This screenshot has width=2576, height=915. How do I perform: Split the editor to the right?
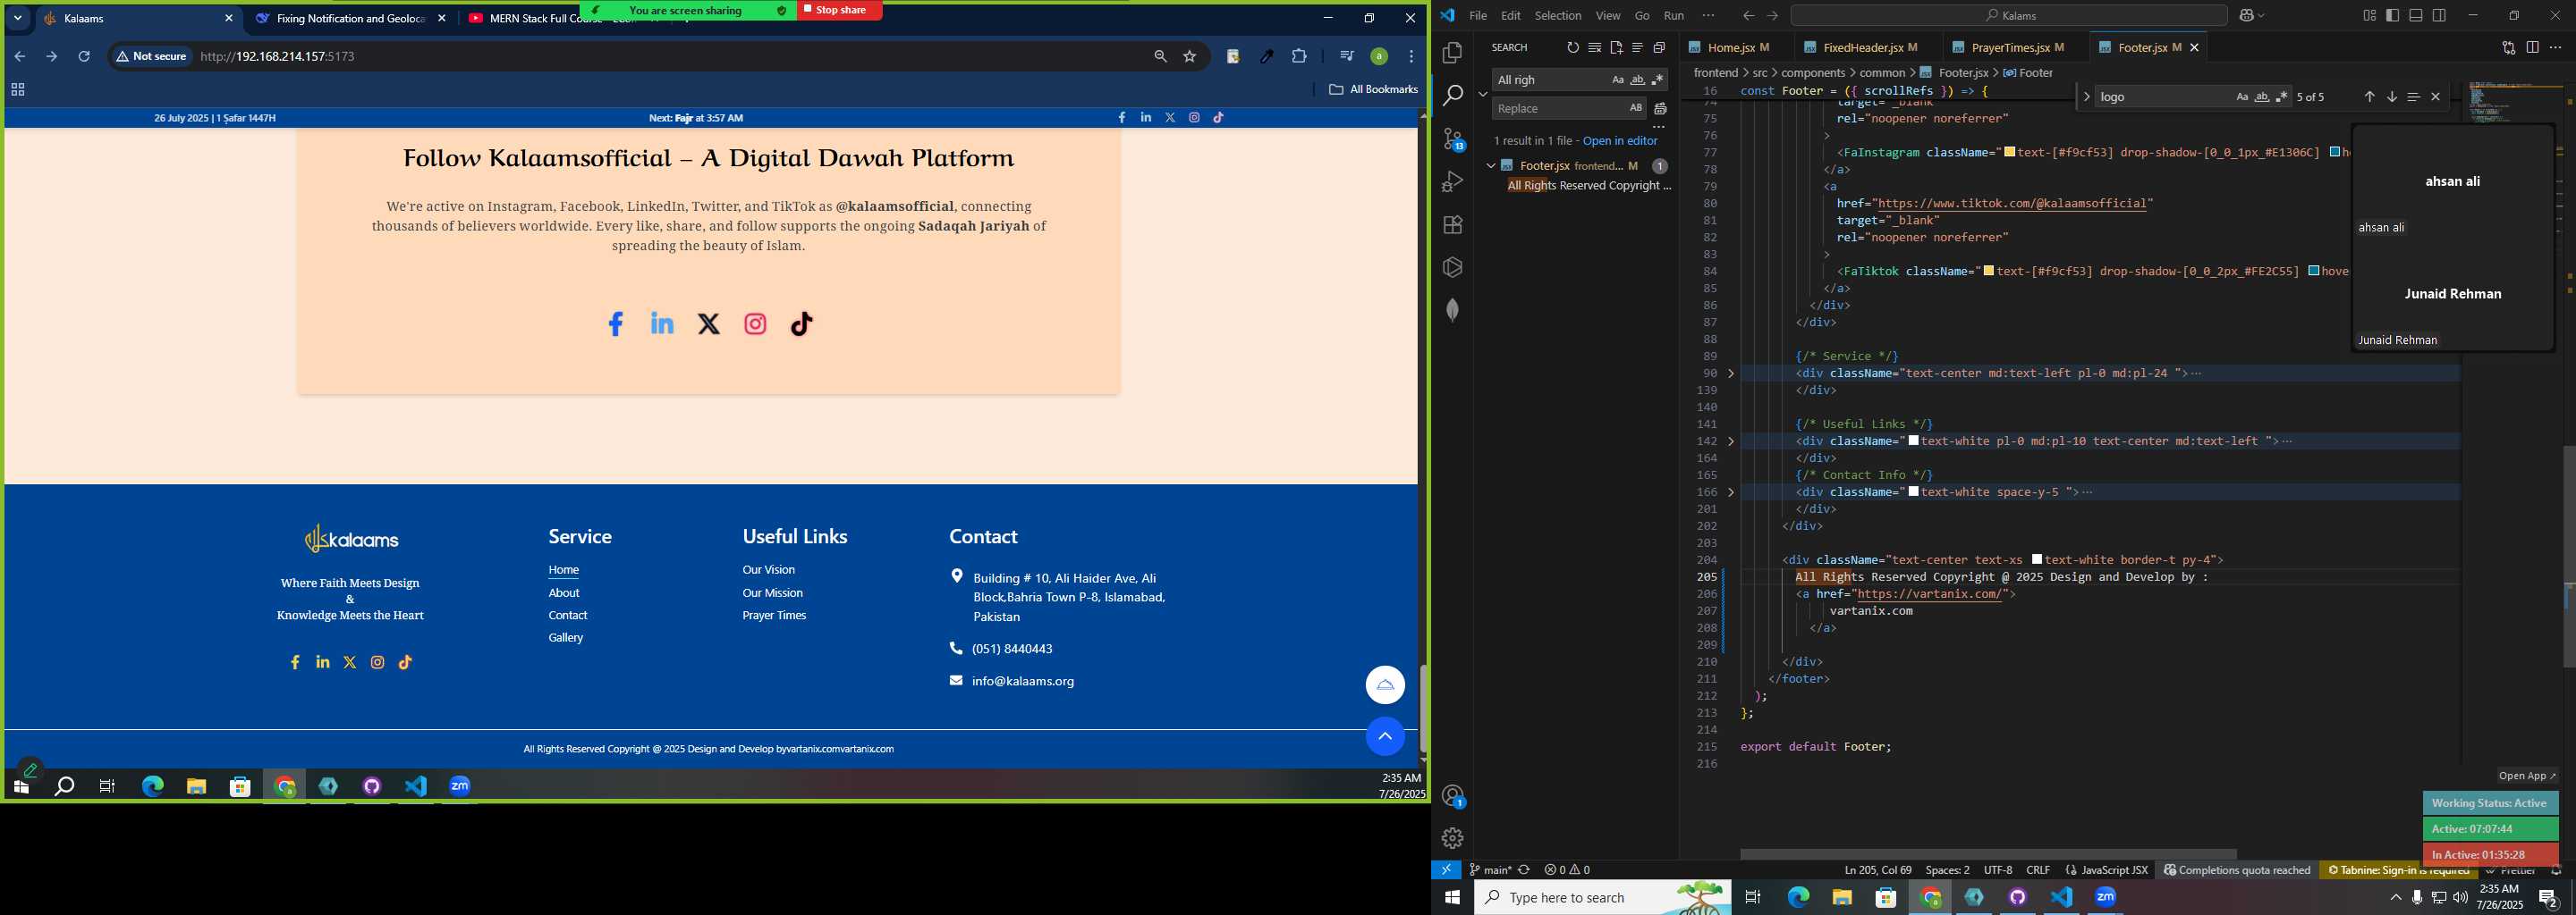2533,48
